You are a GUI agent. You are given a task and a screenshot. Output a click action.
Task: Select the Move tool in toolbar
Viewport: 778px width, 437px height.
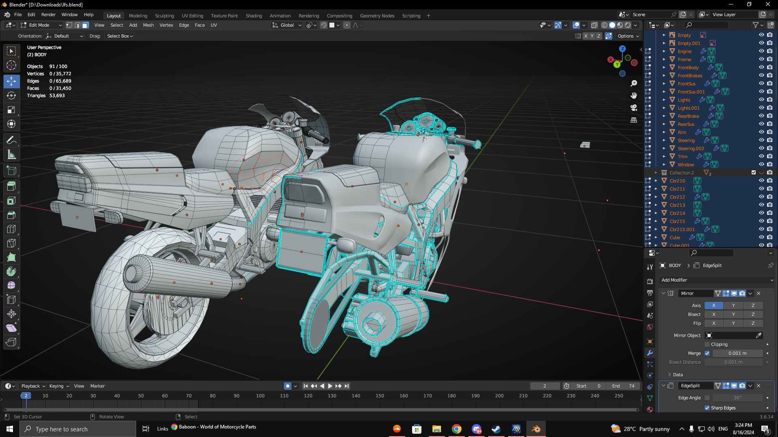coord(11,81)
